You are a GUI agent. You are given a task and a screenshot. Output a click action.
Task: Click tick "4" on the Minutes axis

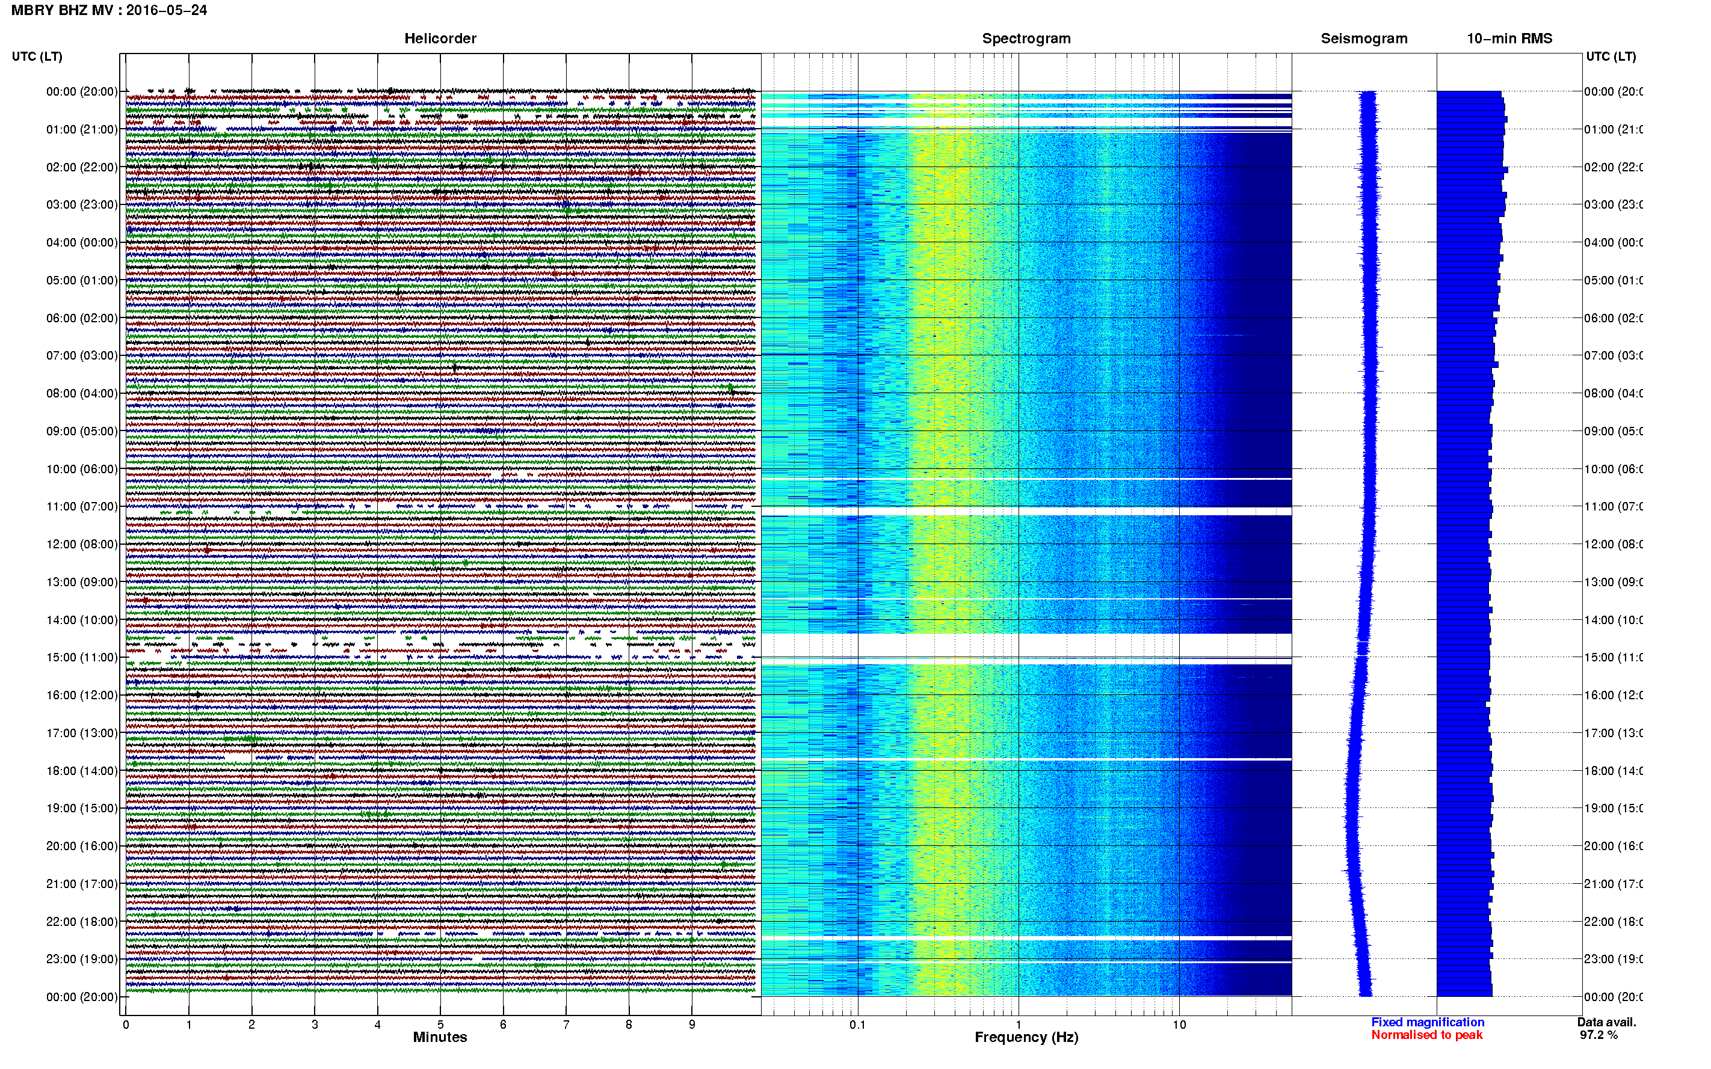378,1025
